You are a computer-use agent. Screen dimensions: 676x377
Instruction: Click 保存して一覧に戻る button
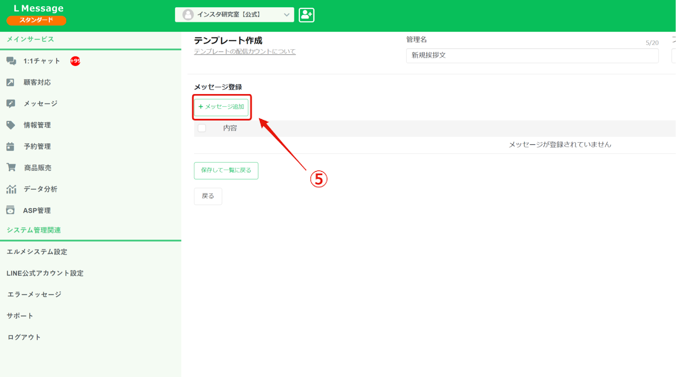click(x=226, y=171)
